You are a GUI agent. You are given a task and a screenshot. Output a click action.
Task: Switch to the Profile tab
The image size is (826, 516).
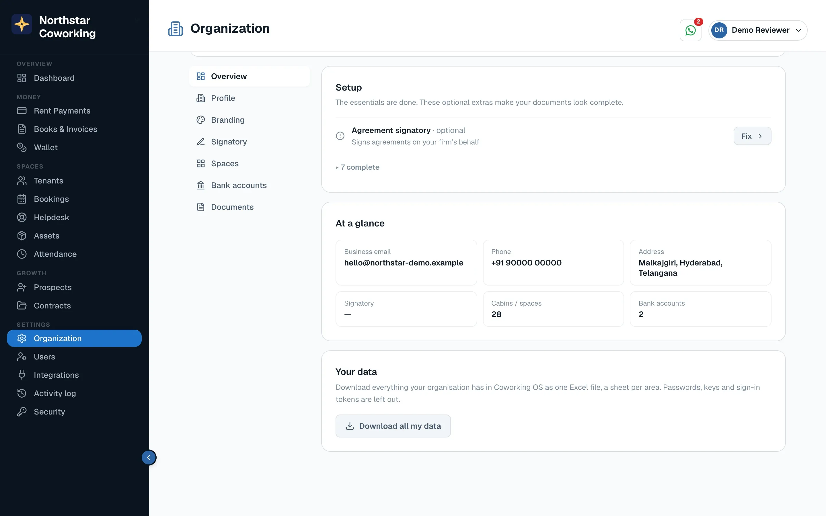coord(250,98)
